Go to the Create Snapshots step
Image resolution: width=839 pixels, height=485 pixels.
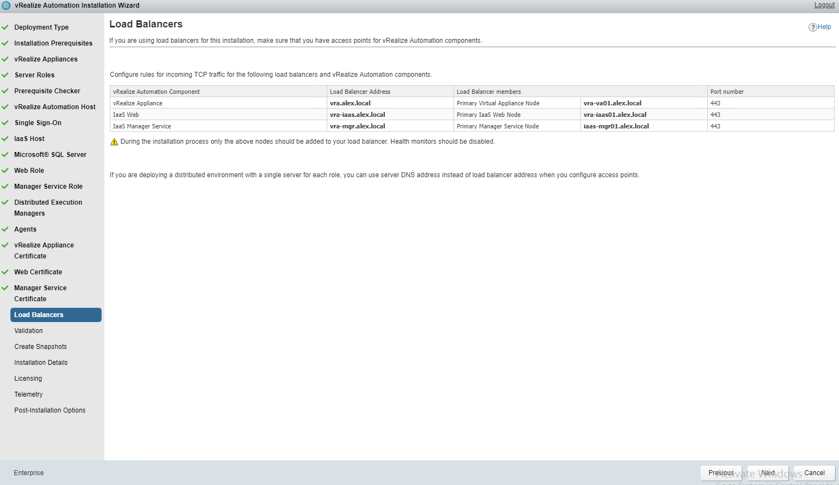point(41,347)
